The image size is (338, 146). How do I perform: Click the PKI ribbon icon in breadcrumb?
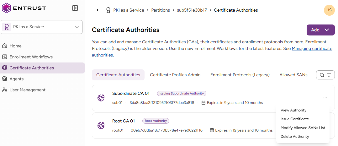point(108,10)
